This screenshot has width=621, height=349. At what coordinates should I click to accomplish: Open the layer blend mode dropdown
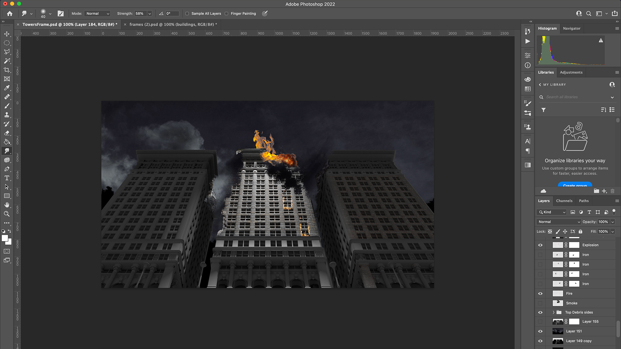click(559, 222)
